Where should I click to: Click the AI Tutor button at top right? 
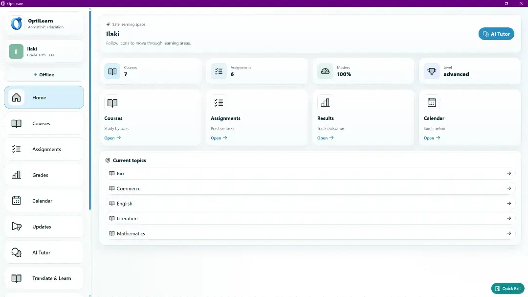click(496, 34)
